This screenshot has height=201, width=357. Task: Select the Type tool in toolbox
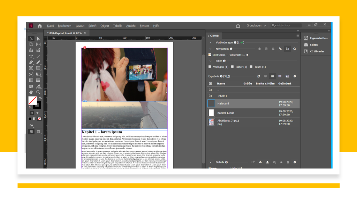pos(31,57)
